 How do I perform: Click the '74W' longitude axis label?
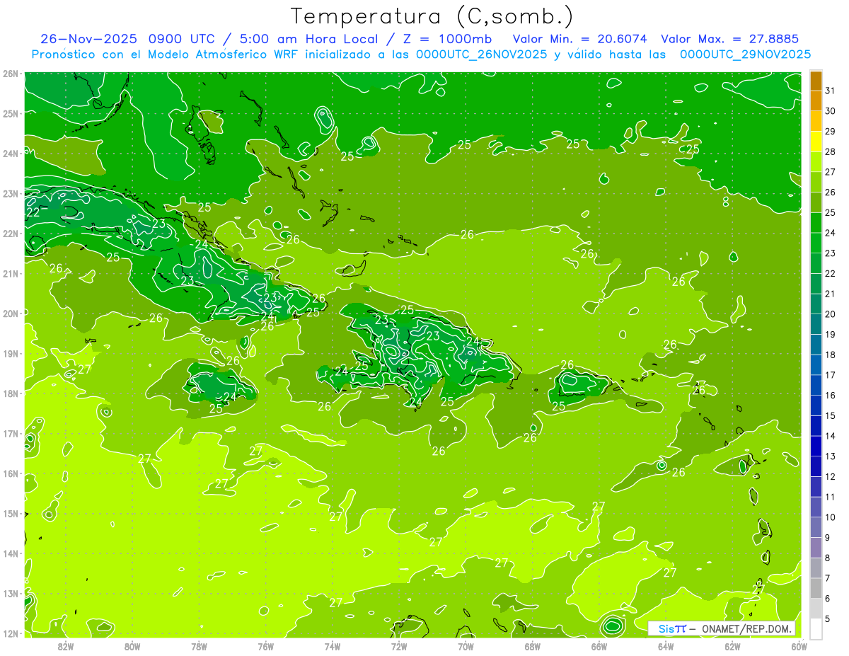click(x=333, y=647)
